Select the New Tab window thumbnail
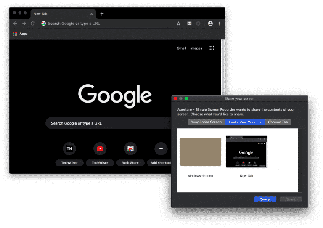Image resolution: width=323 pixels, height=228 pixels. (x=246, y=152)
